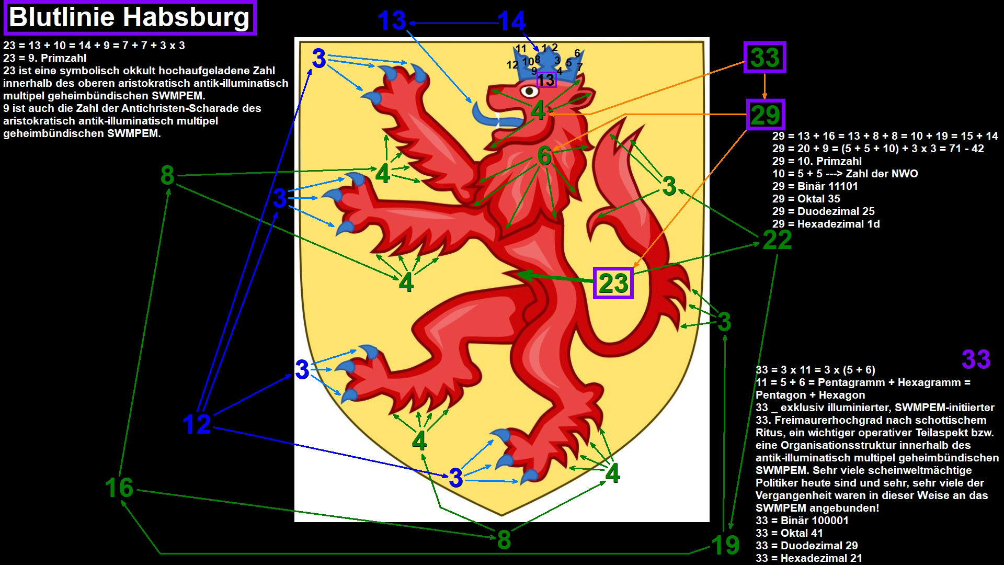This screenshot has height=565, width=1004.
Task: Click the line starting "29 = 20 + 9 = (5 + 5 + 10)"
Action: coord(878,149)
